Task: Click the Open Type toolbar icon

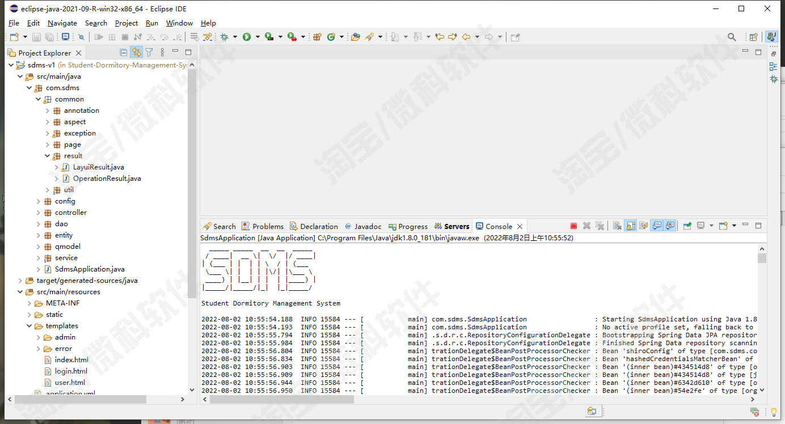Action: pyautogui.click(x=356, y=37)
